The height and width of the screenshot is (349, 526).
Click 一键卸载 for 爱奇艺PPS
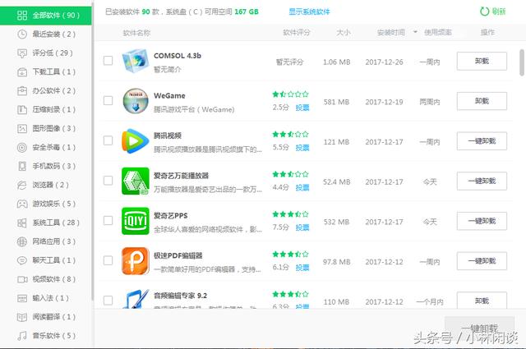tap(482, 221)
